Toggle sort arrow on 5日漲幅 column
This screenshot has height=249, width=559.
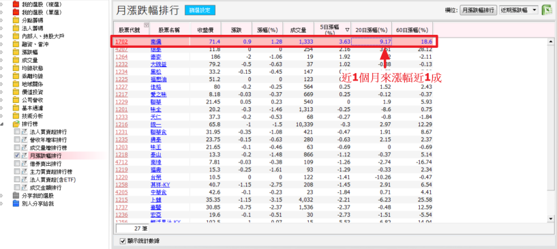(347, 30)
